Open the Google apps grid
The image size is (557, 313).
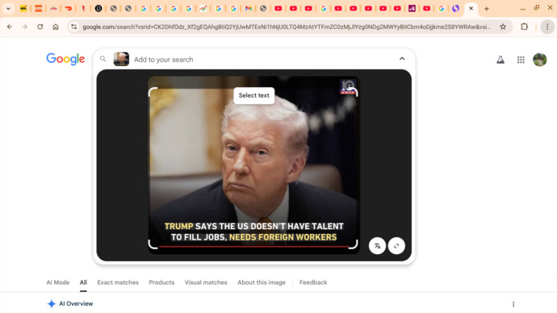click(x=521, y=60)
